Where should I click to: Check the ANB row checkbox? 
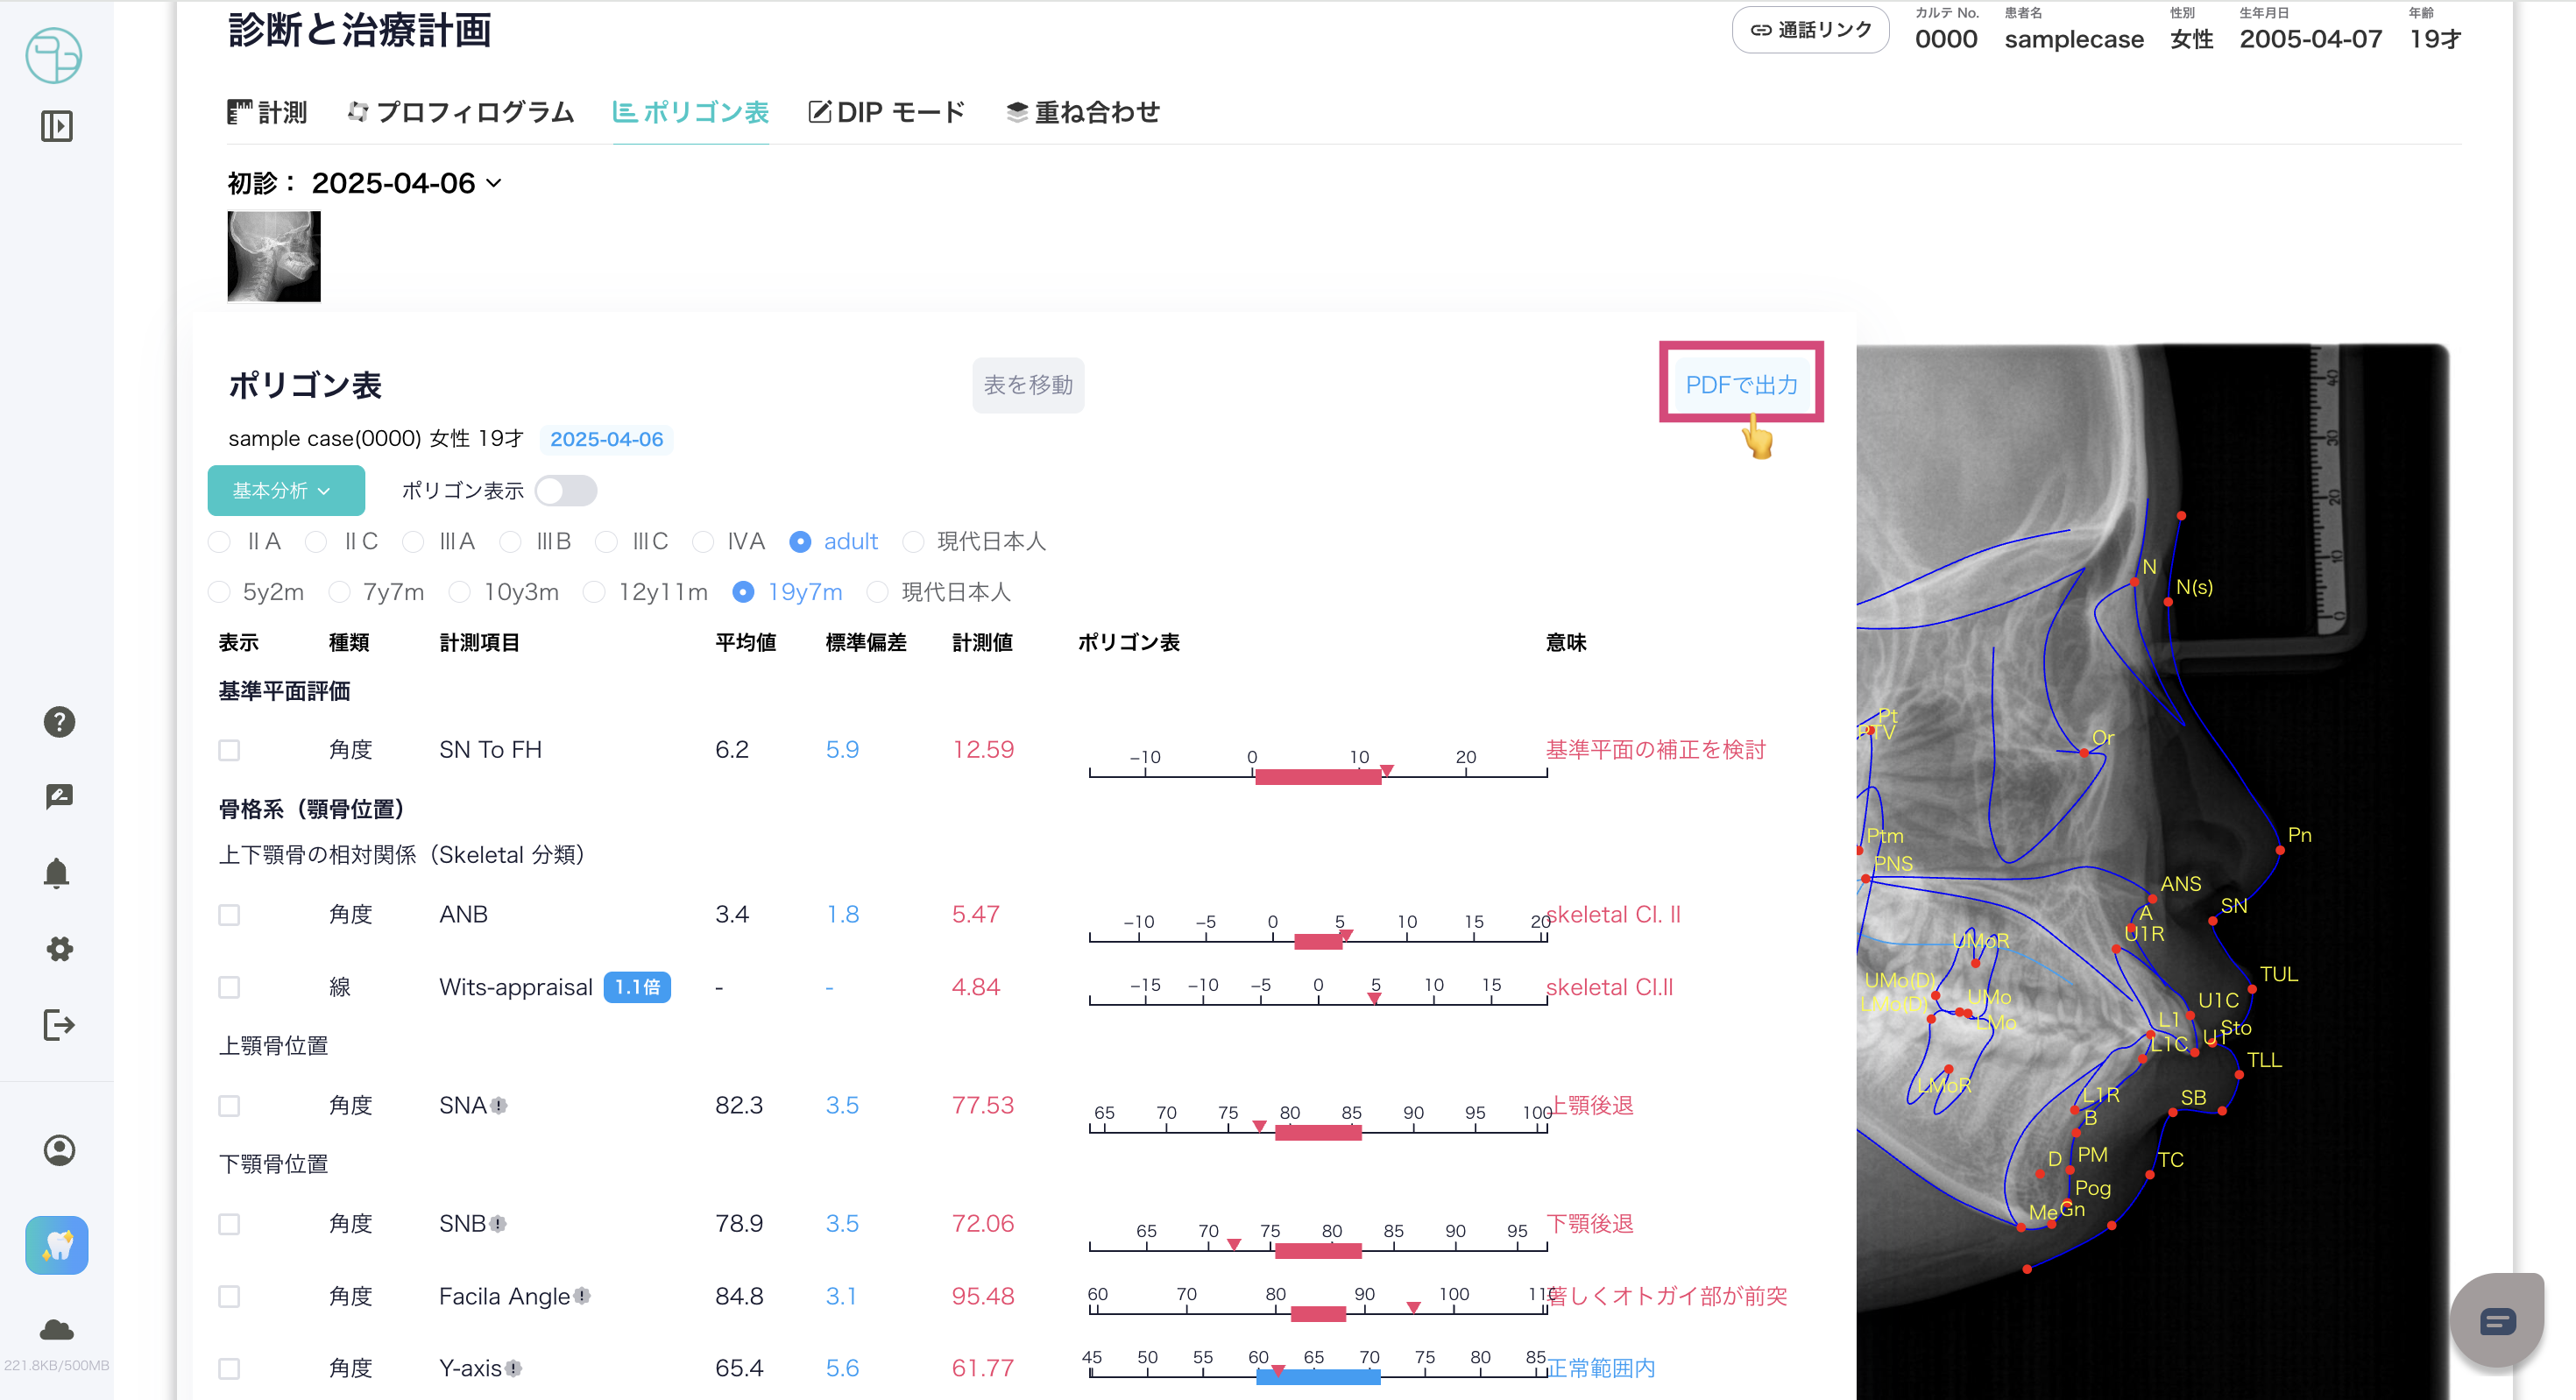229,915
